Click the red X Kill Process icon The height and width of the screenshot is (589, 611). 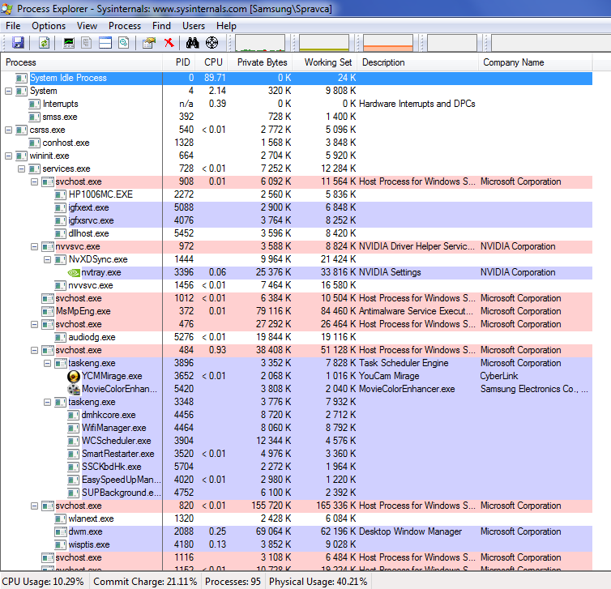click(169, 43)
